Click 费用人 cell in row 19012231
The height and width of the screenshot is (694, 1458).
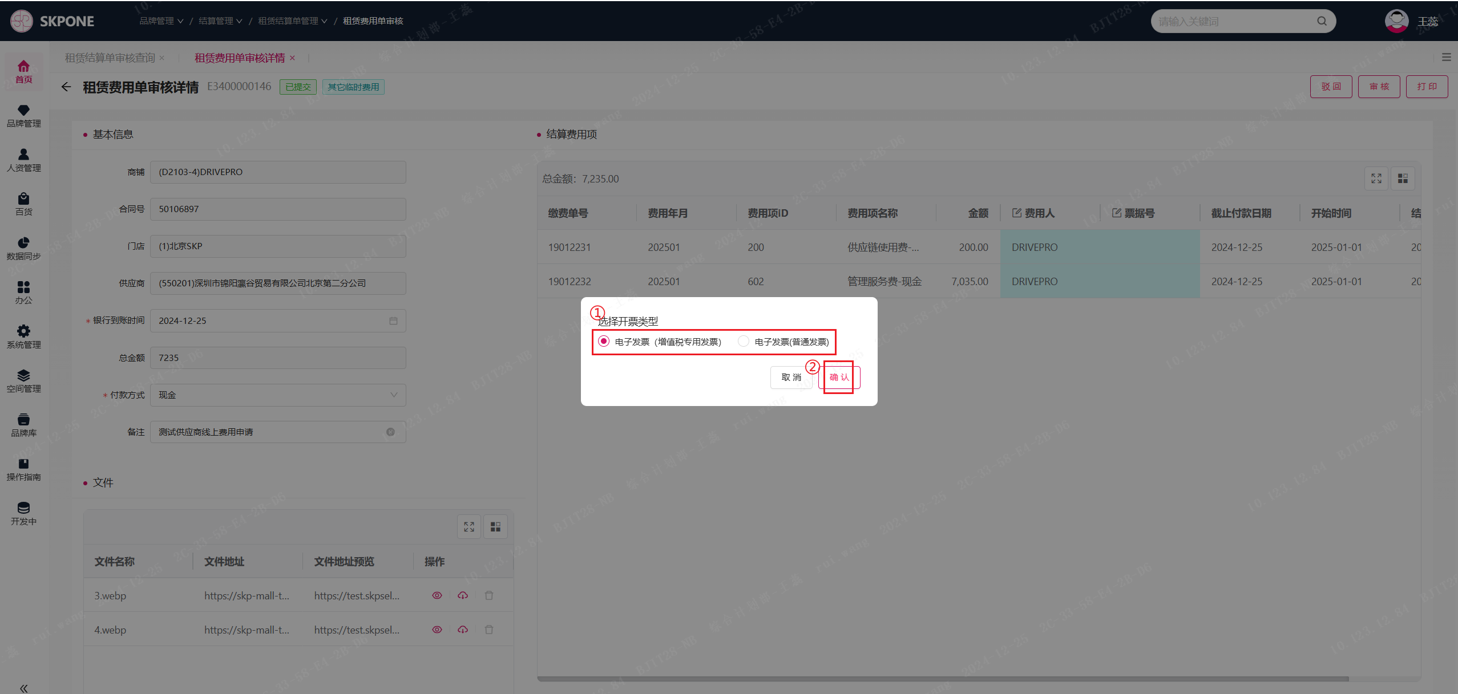tap(1050, 247)
